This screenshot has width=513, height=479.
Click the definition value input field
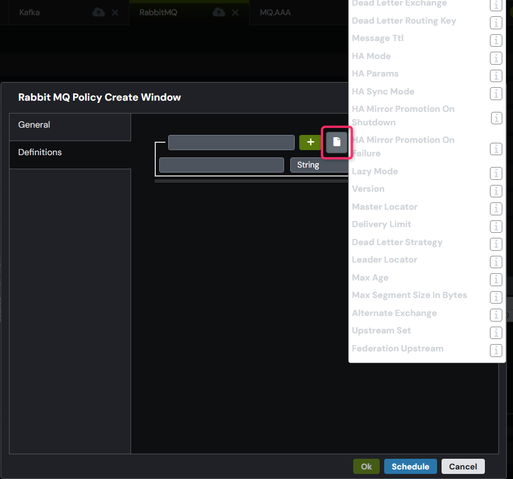click(x=222, y=165)
